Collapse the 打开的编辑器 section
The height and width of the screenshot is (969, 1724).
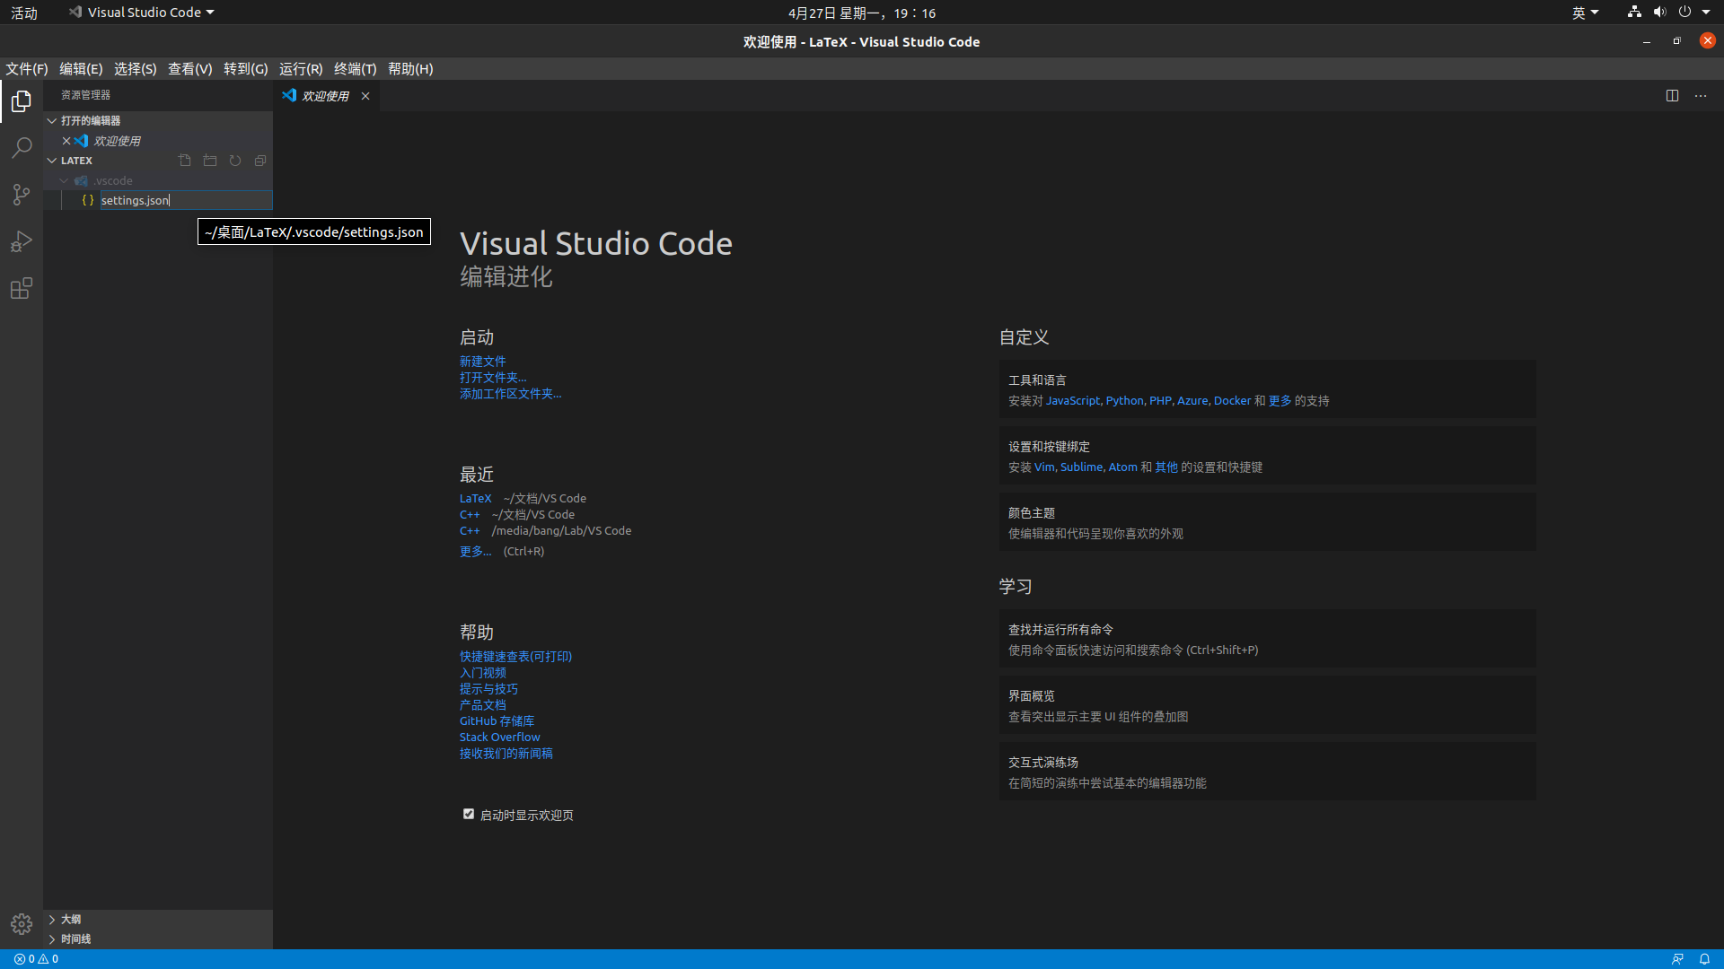coord(50,119)
